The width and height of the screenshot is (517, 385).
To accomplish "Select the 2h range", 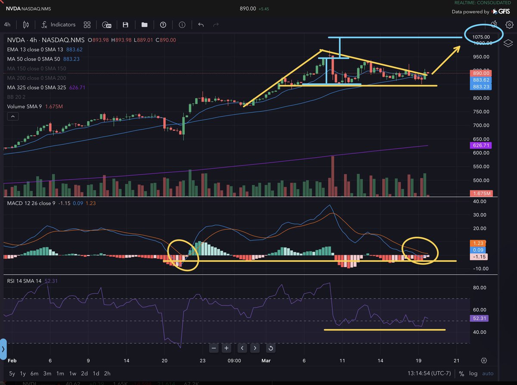I will click(107, 373).
